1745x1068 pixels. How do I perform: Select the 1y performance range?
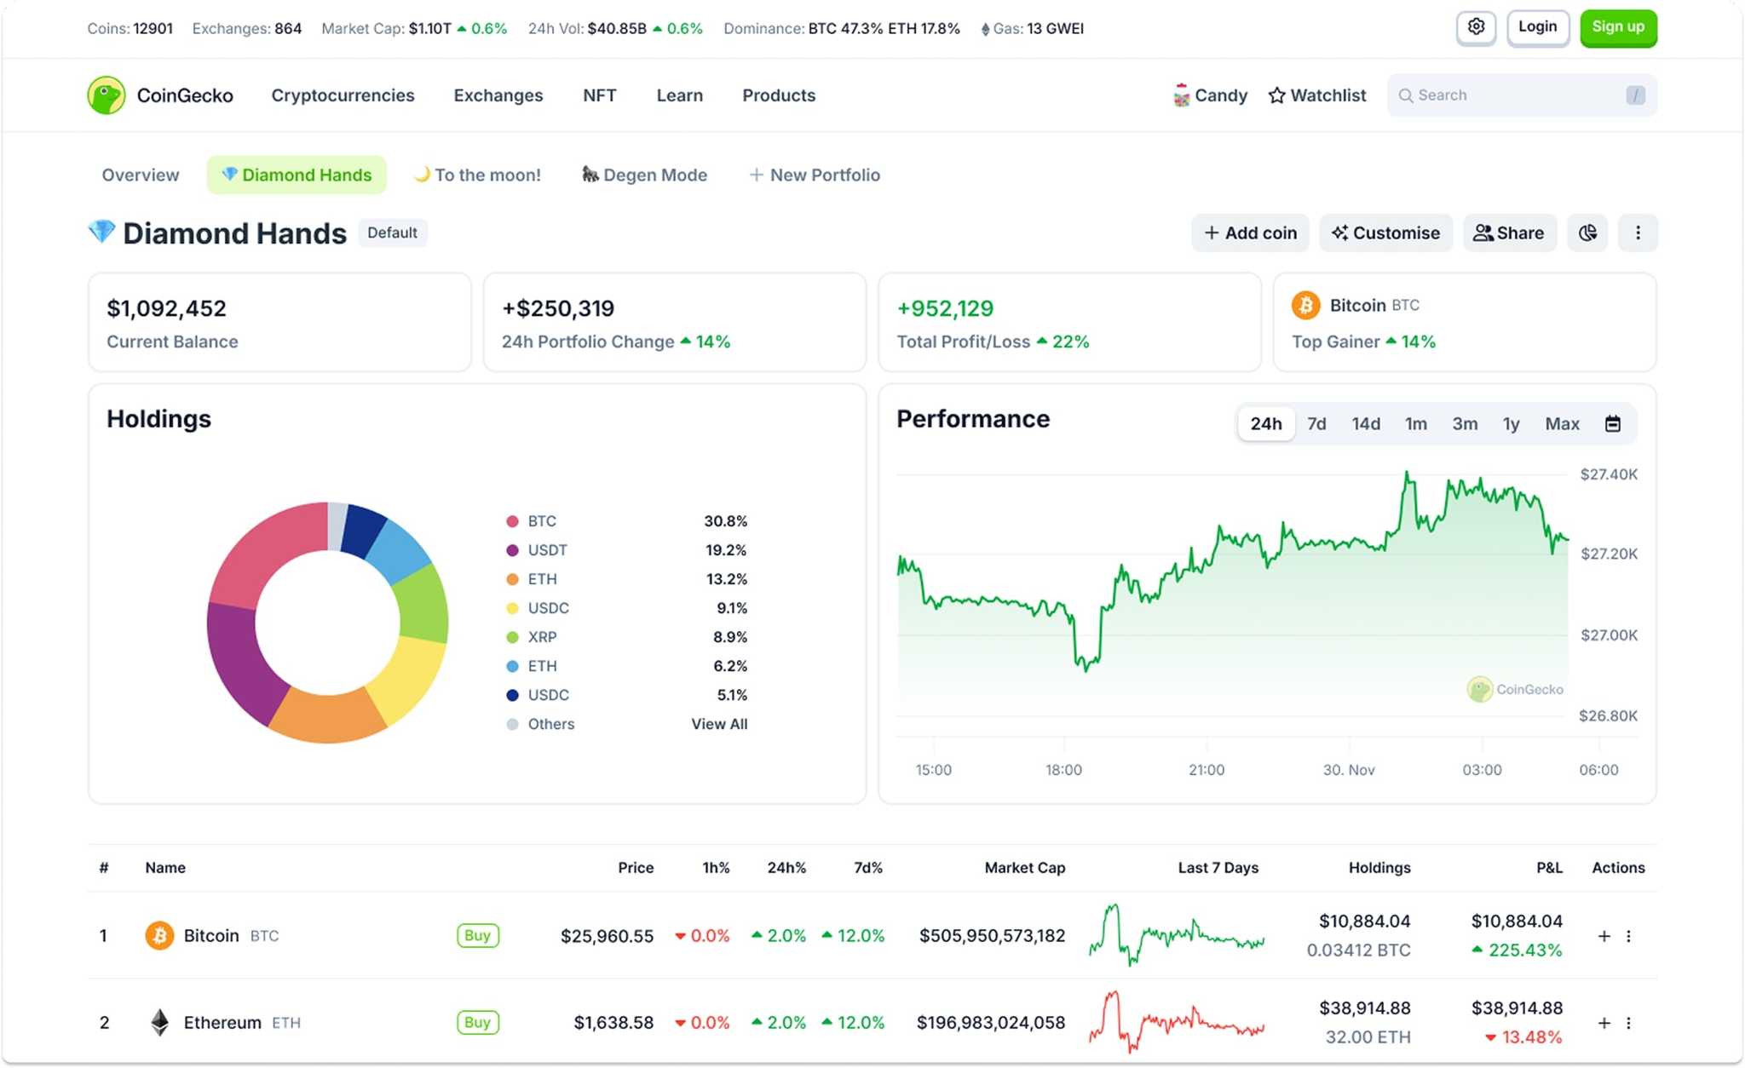coord(1511,423)
